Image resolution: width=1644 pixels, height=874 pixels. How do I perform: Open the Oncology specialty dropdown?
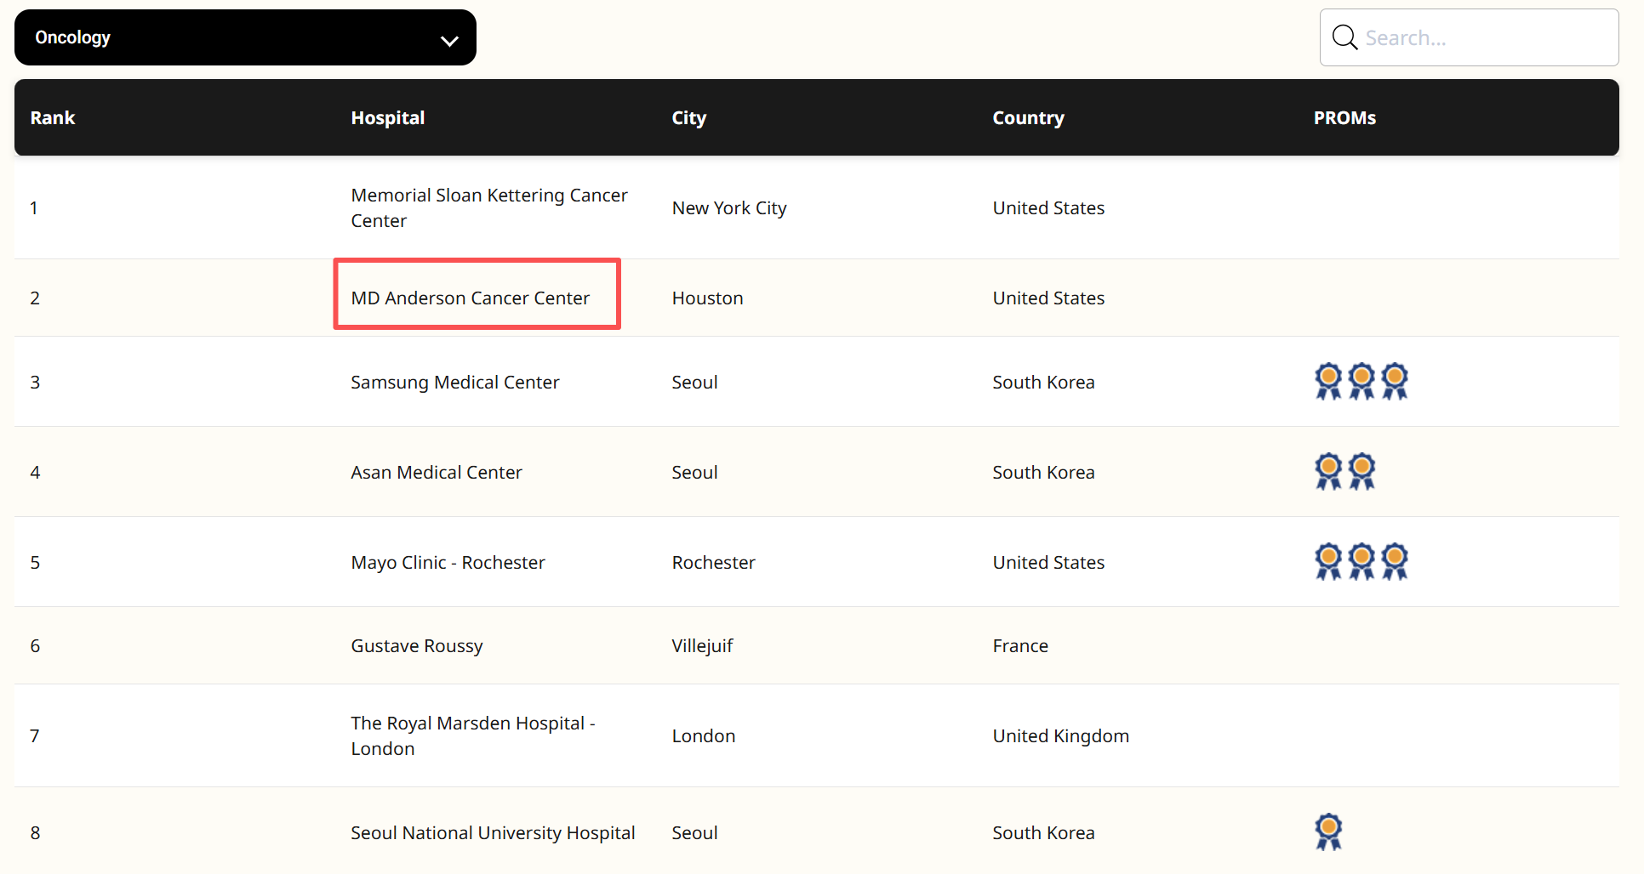coord(245,37)
